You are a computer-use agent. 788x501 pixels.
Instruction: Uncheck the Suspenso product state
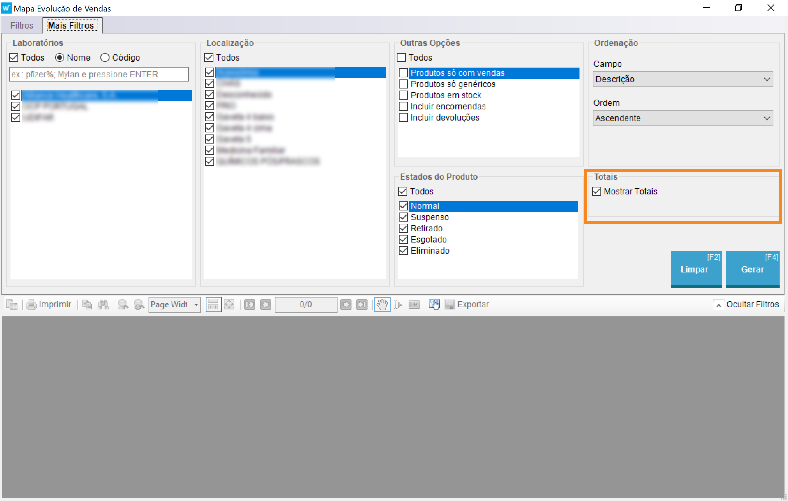coord(403,217)
